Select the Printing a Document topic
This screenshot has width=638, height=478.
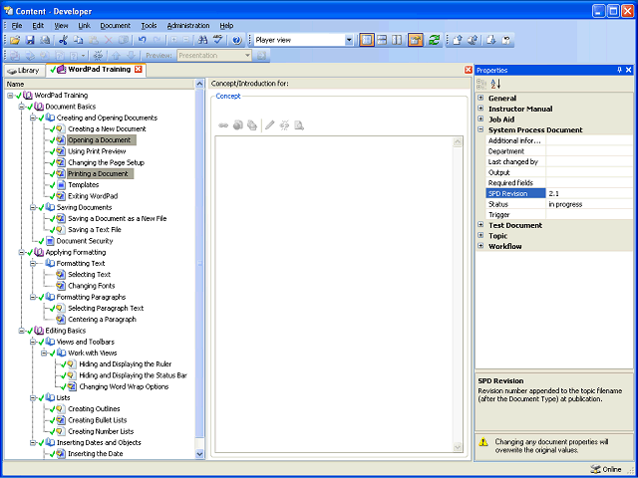coord(98,174)
